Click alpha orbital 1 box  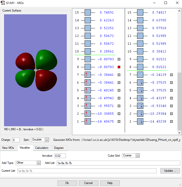[x=88, y=121]
